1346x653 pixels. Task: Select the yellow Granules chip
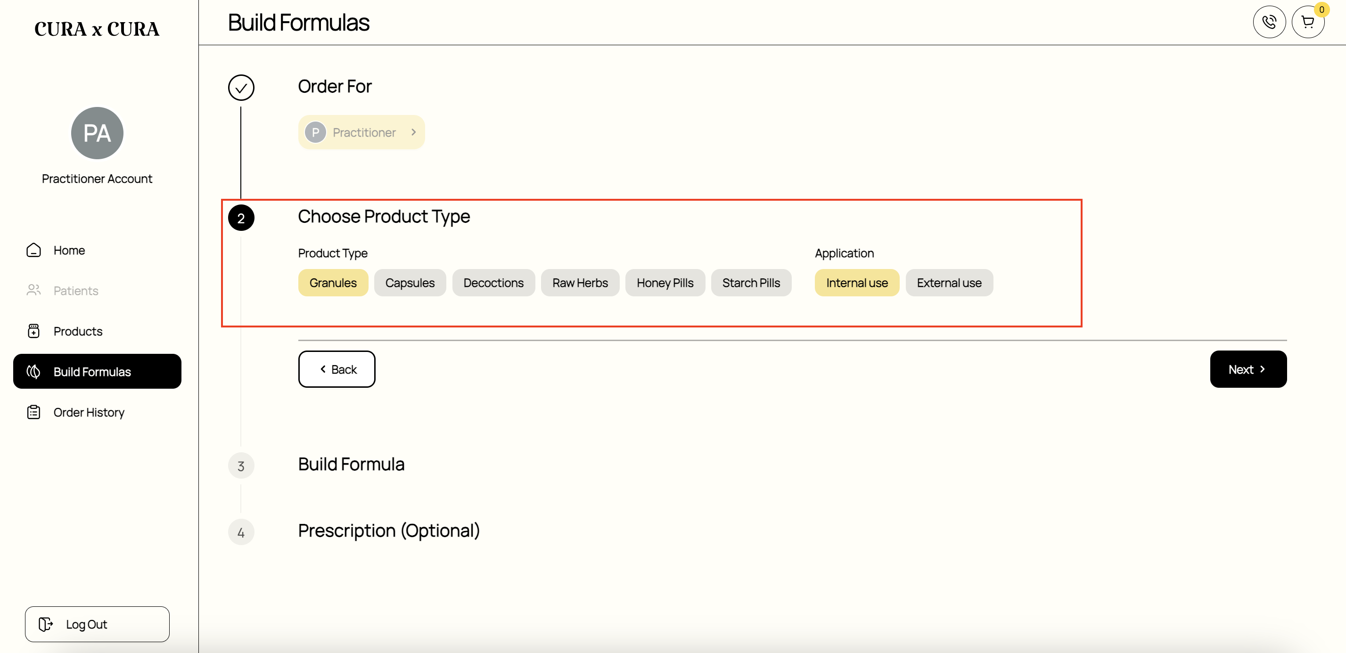tap(333, 283)
